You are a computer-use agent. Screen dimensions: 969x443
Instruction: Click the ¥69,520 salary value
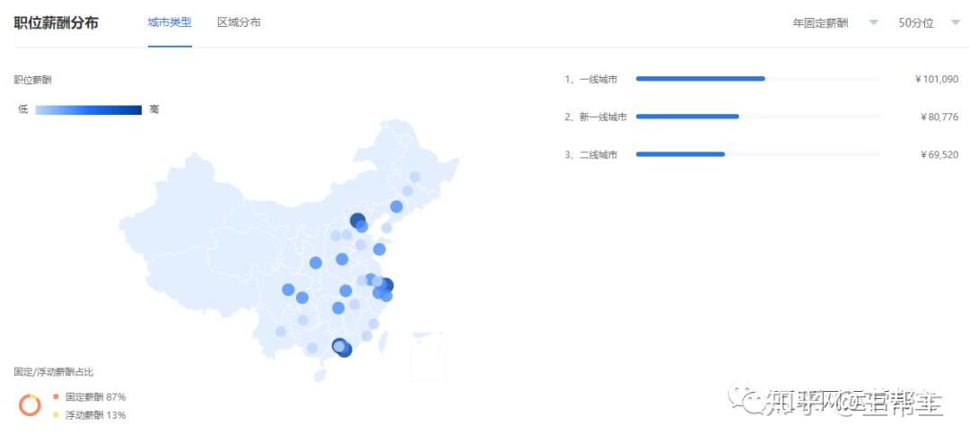(939, 155)
